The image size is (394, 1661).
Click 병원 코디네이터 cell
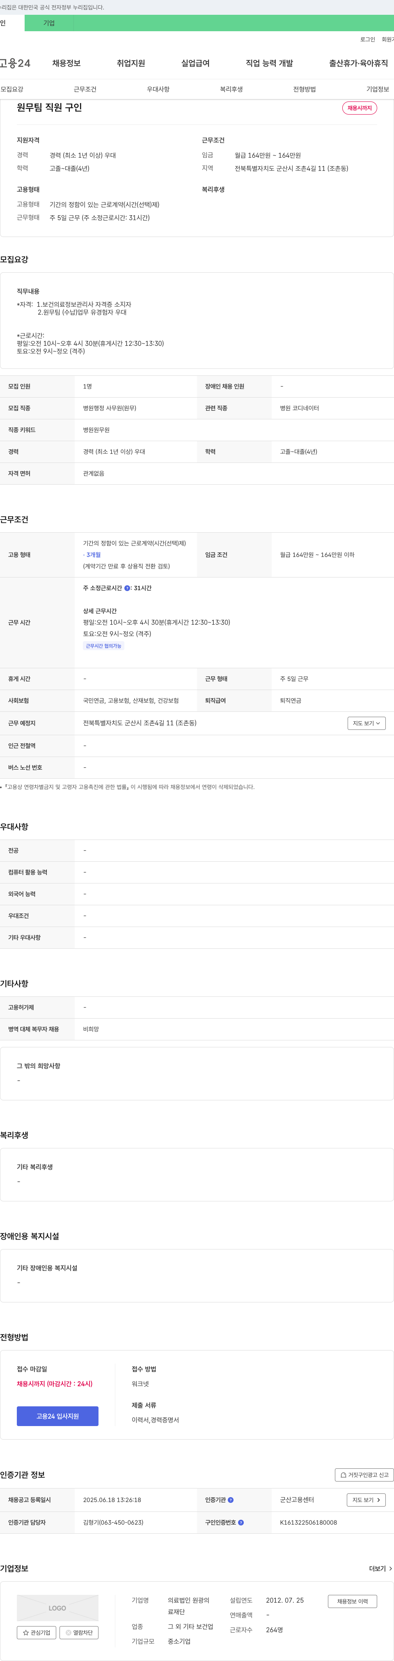[299, 408]
